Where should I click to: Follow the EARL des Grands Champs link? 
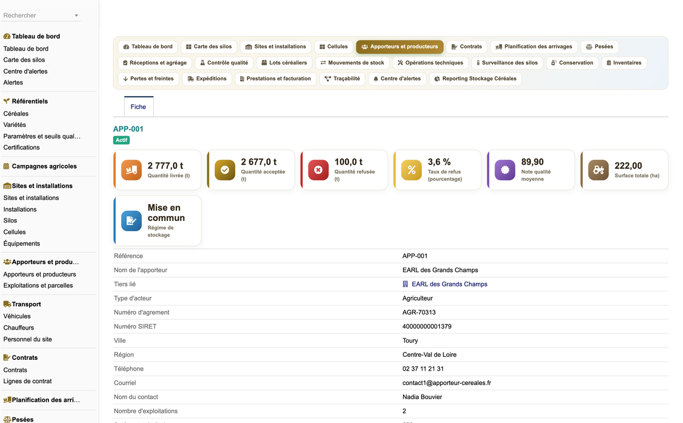coord(450,284)
